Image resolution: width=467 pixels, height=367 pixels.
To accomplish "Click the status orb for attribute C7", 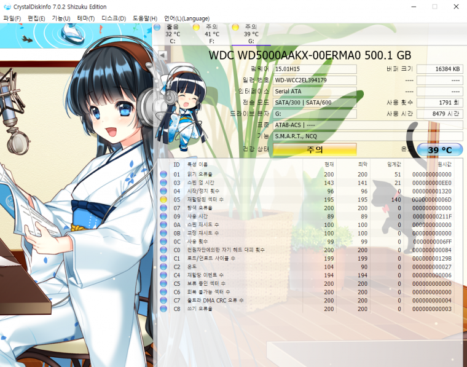I will pos(163,300).
